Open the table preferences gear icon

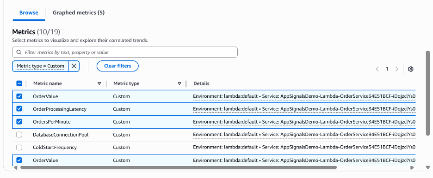(410, 69)
